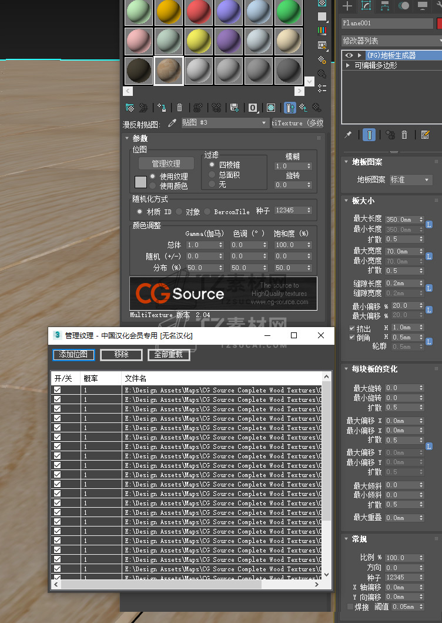
Task: Choose the 总面积 filter radio option
Action: tap(212, 175)
